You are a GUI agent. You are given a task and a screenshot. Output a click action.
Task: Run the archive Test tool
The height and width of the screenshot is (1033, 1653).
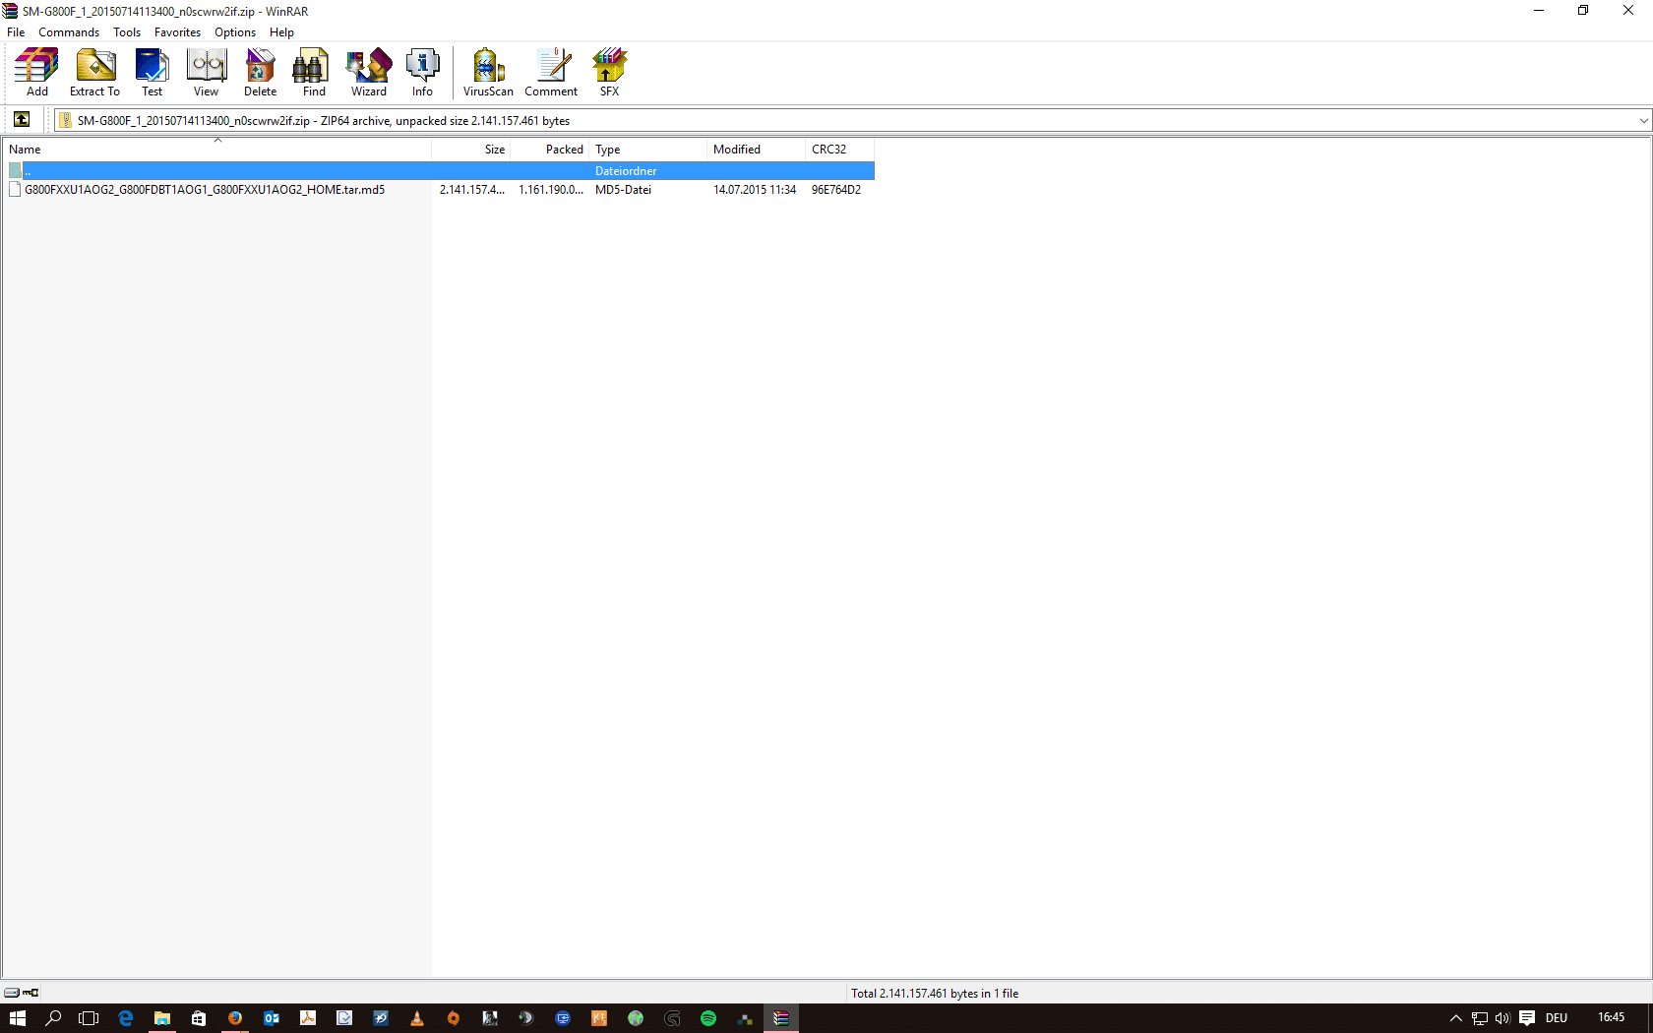pyautogui.click(x=152, y=73)
